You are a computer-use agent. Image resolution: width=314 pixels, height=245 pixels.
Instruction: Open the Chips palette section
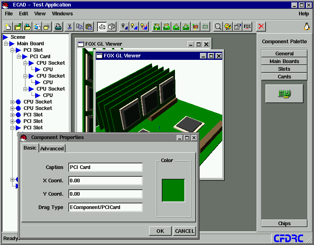point(284,223)
